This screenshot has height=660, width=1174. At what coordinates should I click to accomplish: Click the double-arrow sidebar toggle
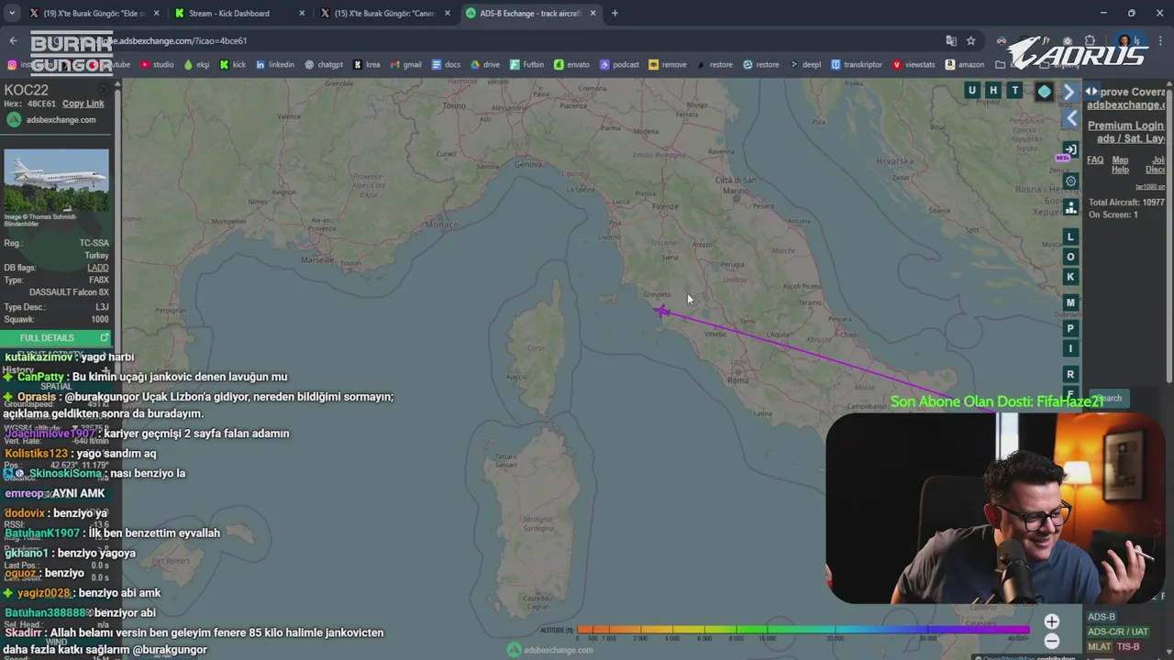[1091, 91]
